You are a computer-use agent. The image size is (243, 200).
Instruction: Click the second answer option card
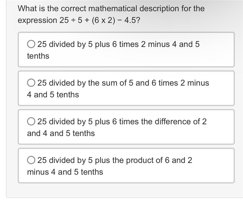pos(126,88)
